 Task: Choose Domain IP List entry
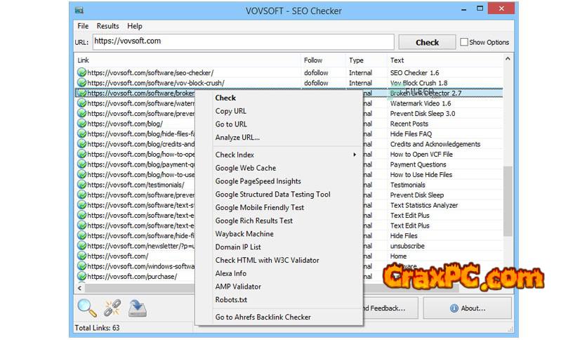click(238, 247)
